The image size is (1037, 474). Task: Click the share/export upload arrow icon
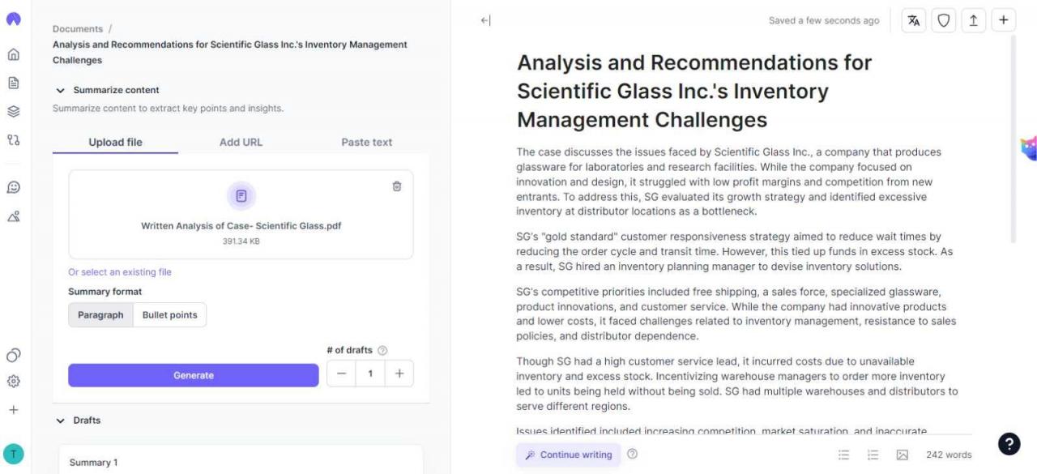pyautogui.click(x=973, y=21)
